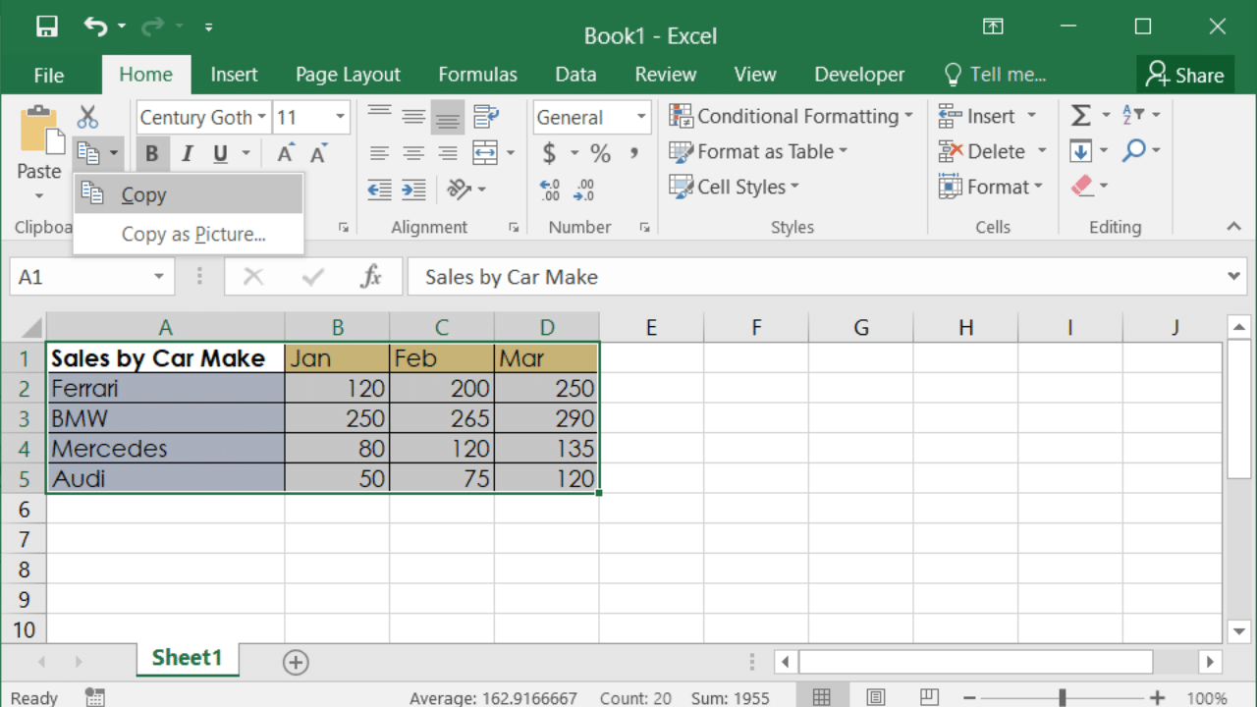The width and height of the screenshot is (1257, 707).
Task: Open the Conditional Formatting dropdown
Action: pos(791,116)
